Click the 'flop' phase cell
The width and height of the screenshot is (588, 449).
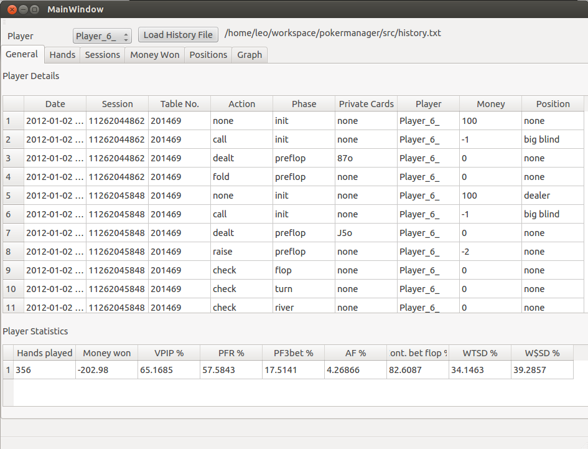tap(304, 270)
